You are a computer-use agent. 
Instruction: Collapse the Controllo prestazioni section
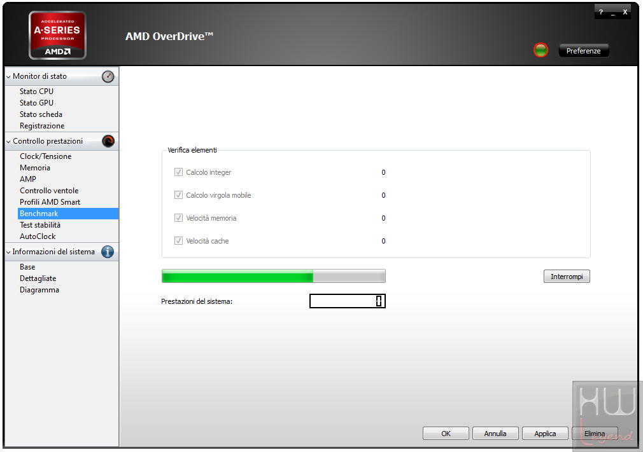click(x=8, y=141)
